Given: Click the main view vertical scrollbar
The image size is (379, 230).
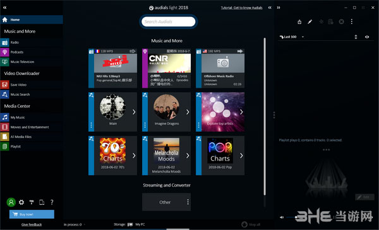Looking at the screenshot, I should 265,117.
